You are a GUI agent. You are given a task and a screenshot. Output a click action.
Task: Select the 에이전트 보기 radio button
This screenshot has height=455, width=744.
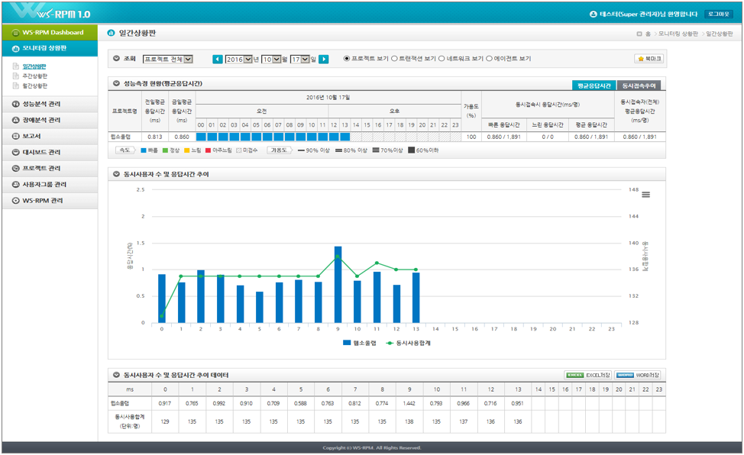pyautogui.click(x=489, y=59)
